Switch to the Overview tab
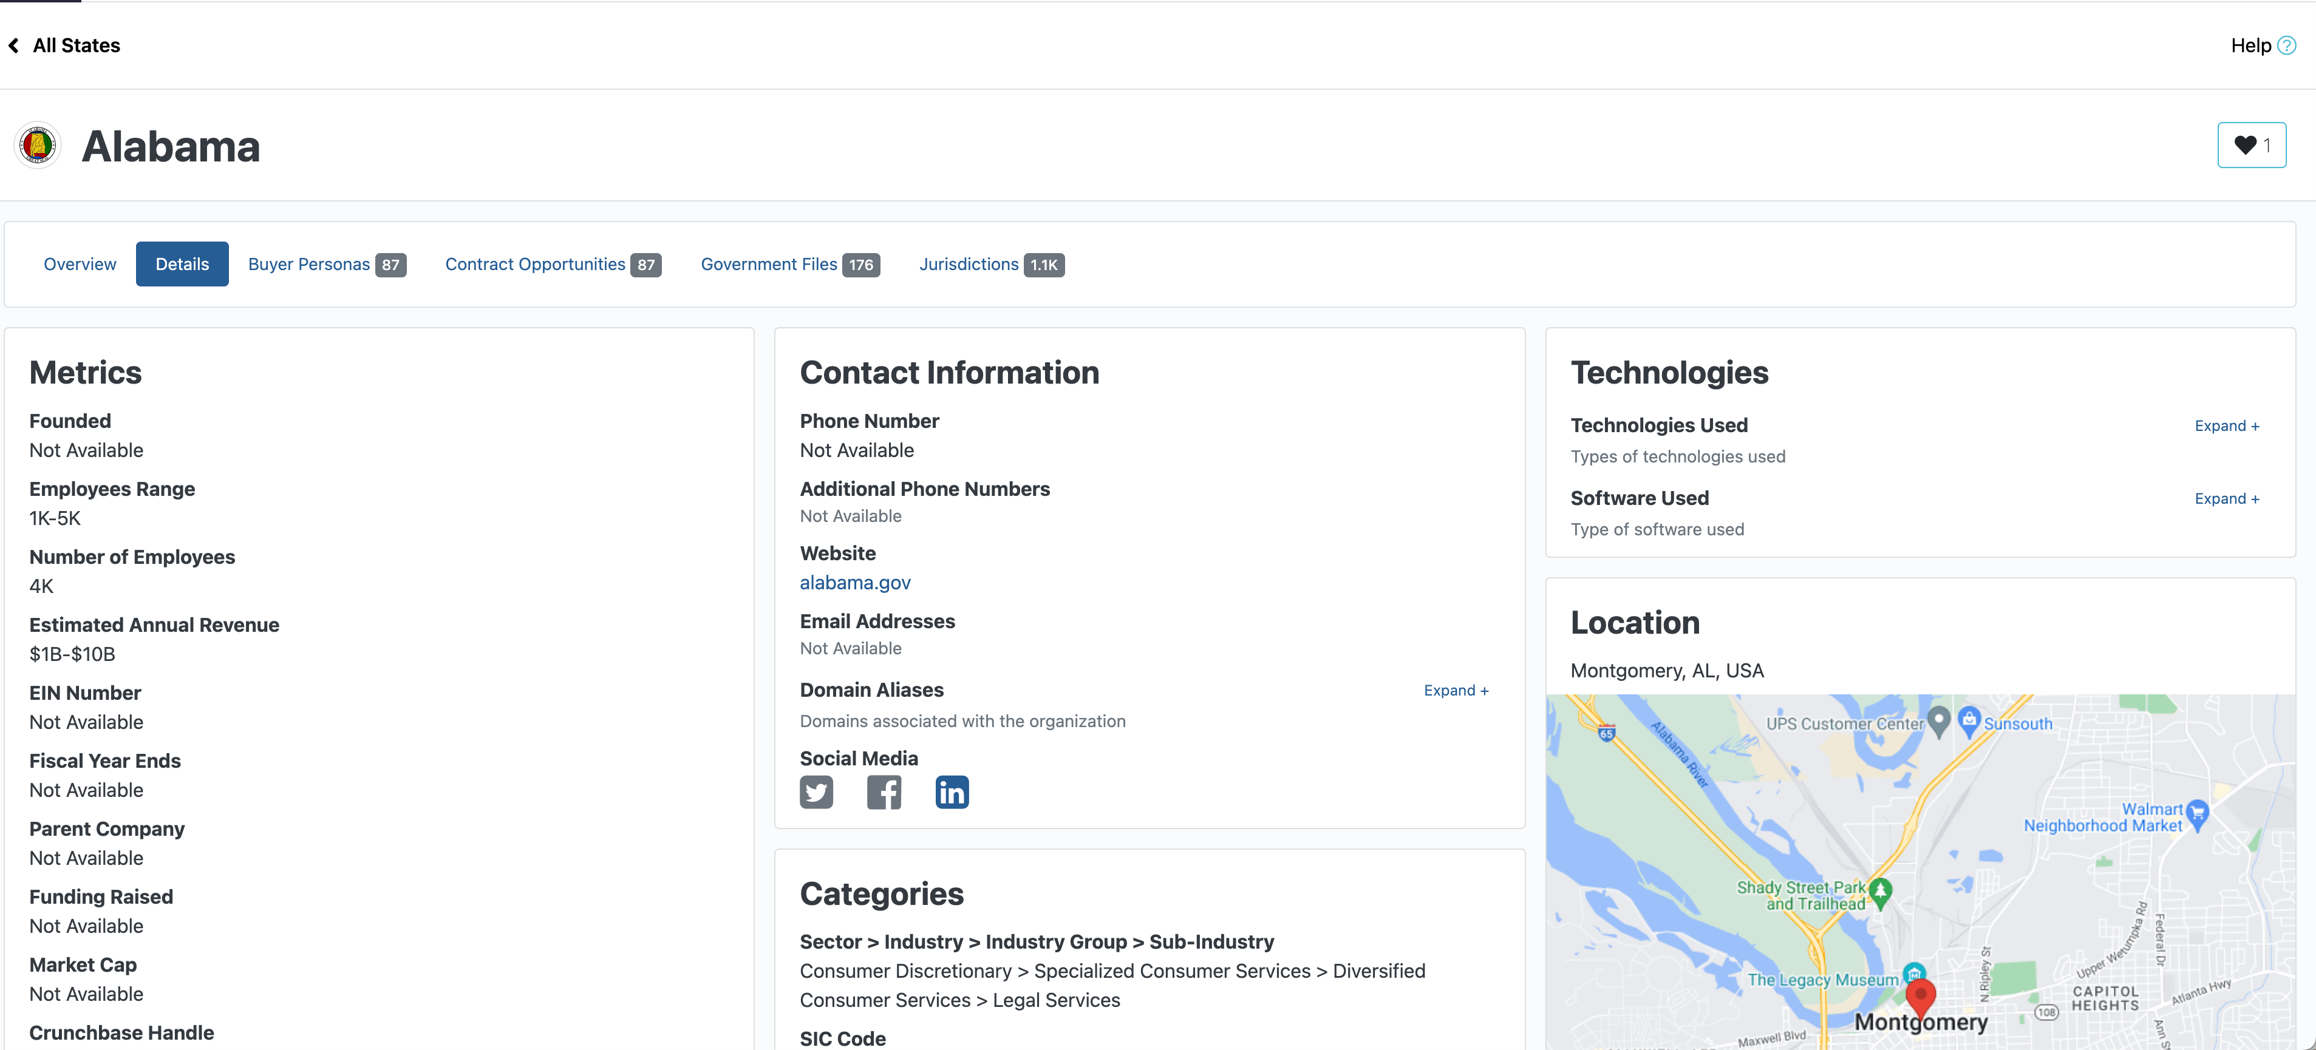Viewport: 2316px width, 1050px height. 80,264
